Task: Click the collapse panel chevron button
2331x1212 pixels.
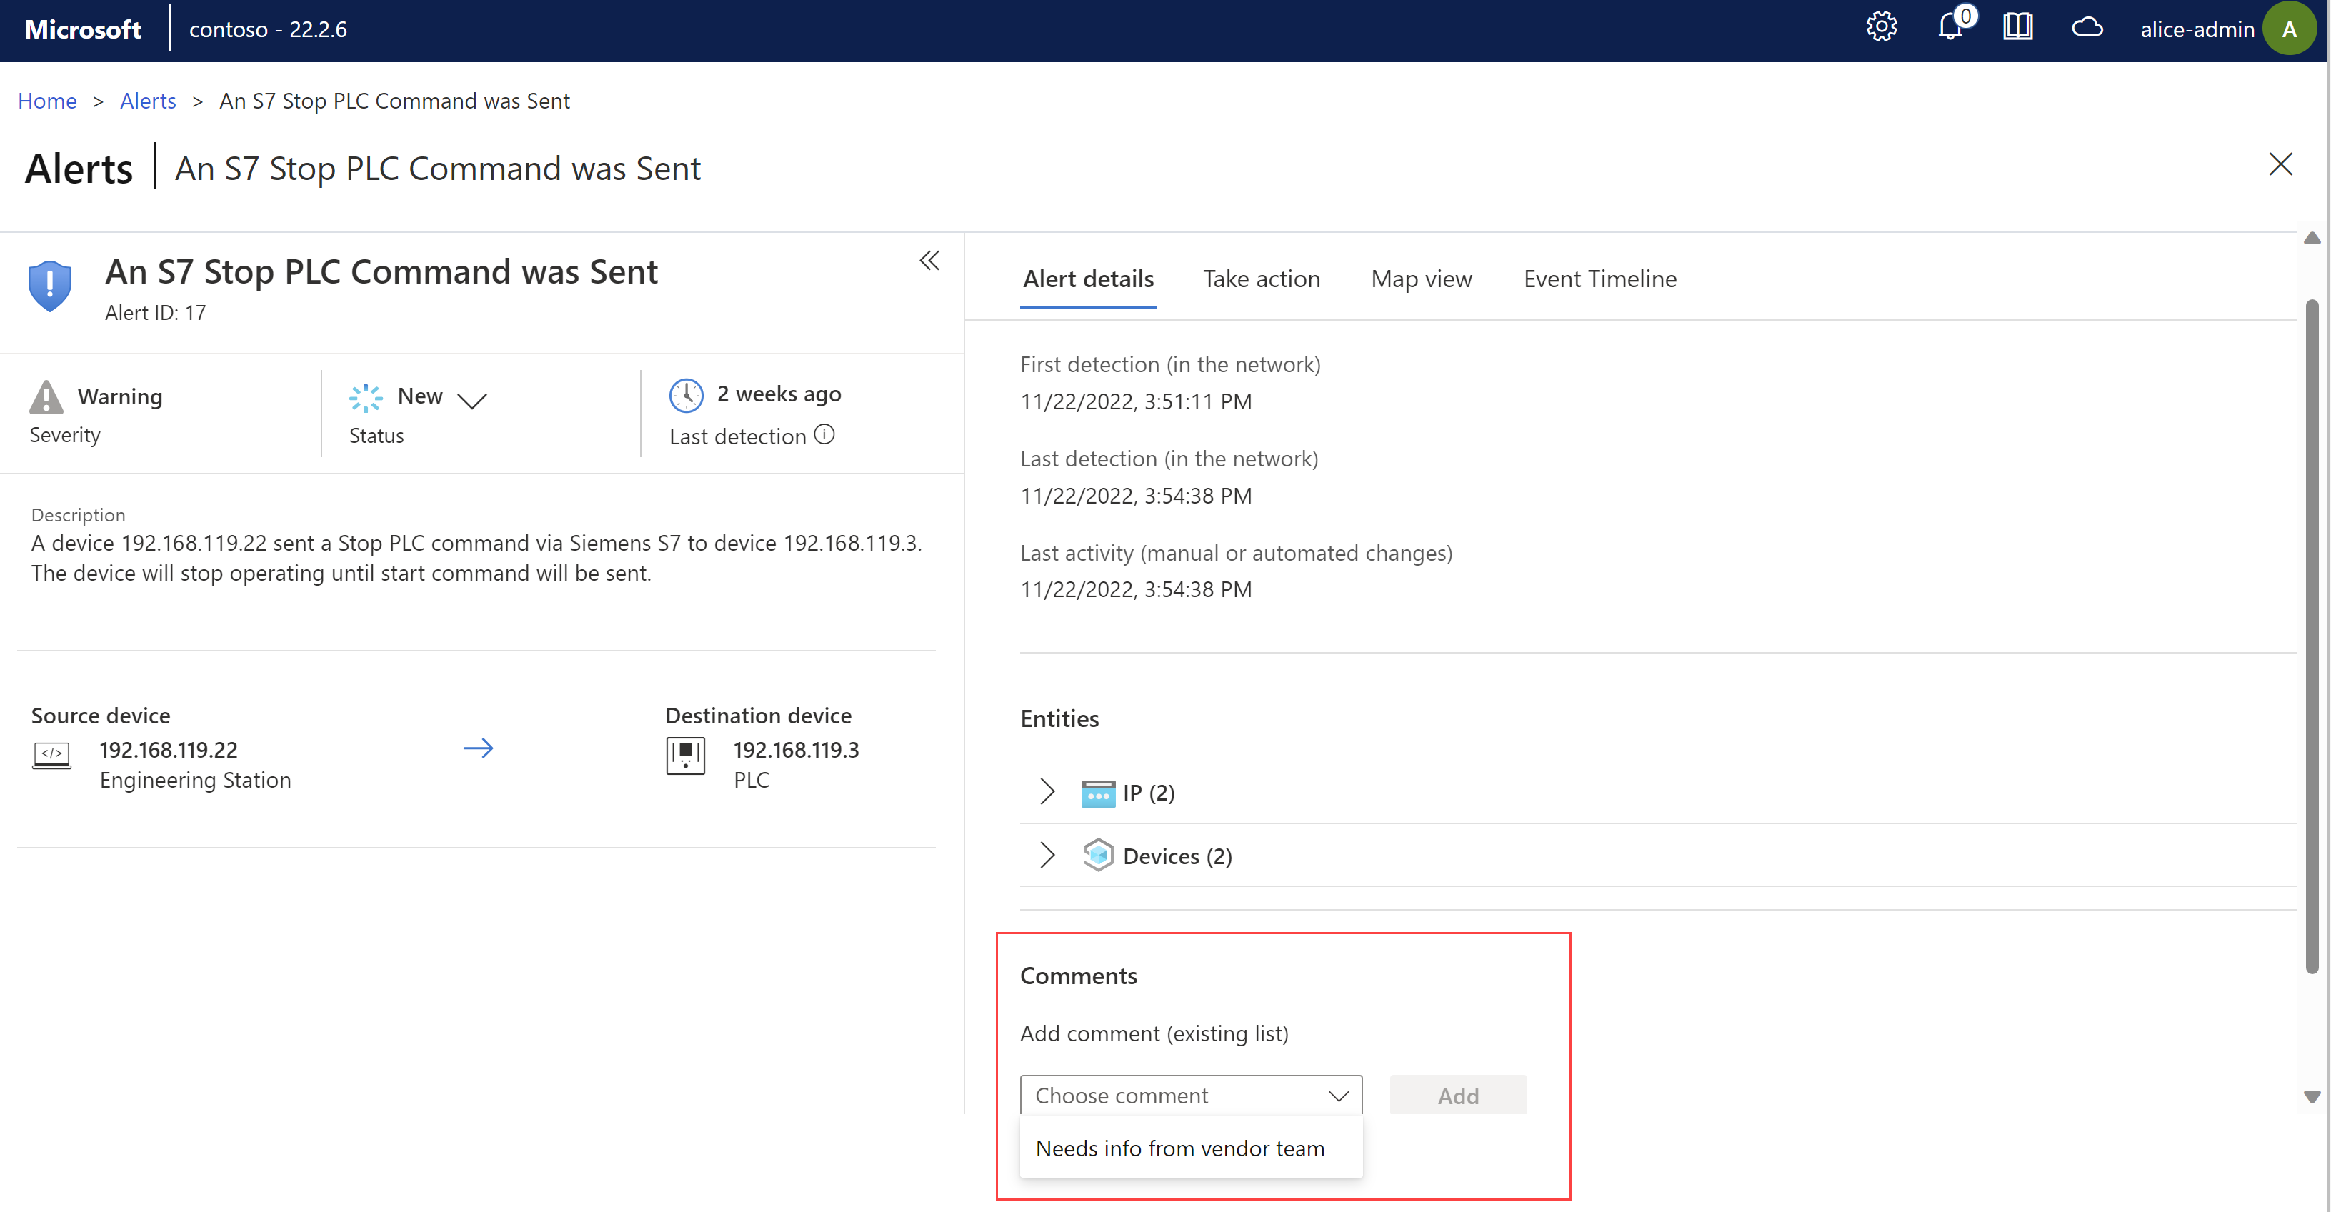Action: [x=928, y=259]
